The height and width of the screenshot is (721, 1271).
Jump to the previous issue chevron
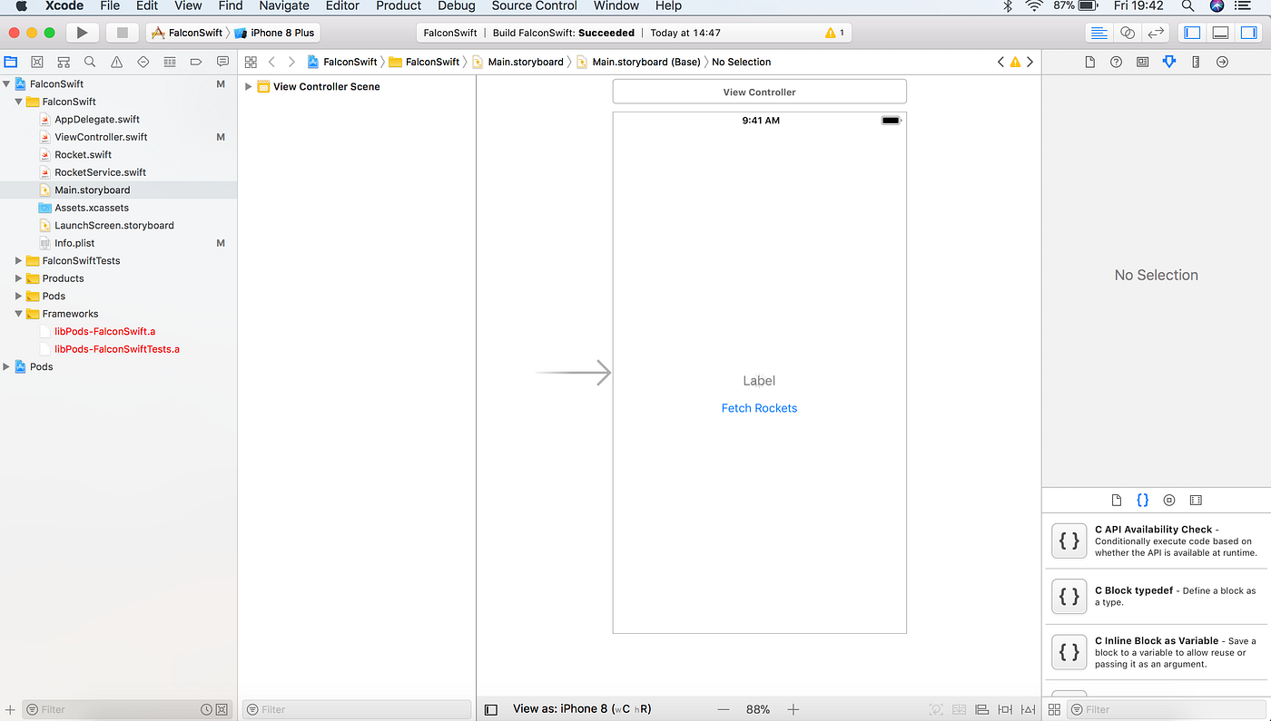1000,62
